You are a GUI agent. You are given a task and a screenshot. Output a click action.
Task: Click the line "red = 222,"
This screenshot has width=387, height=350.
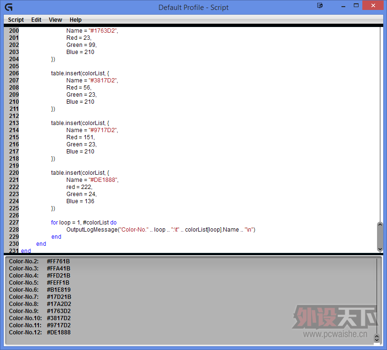79,187
